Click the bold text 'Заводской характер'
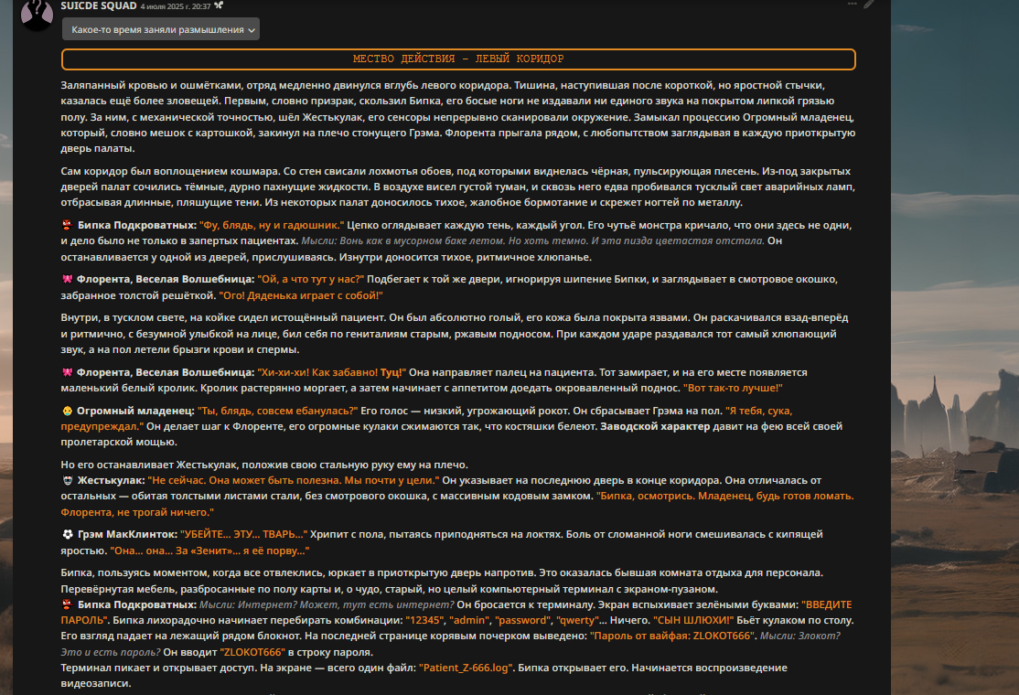The image size is (1019, 695). pyautogui.click(x=655, y=426)
